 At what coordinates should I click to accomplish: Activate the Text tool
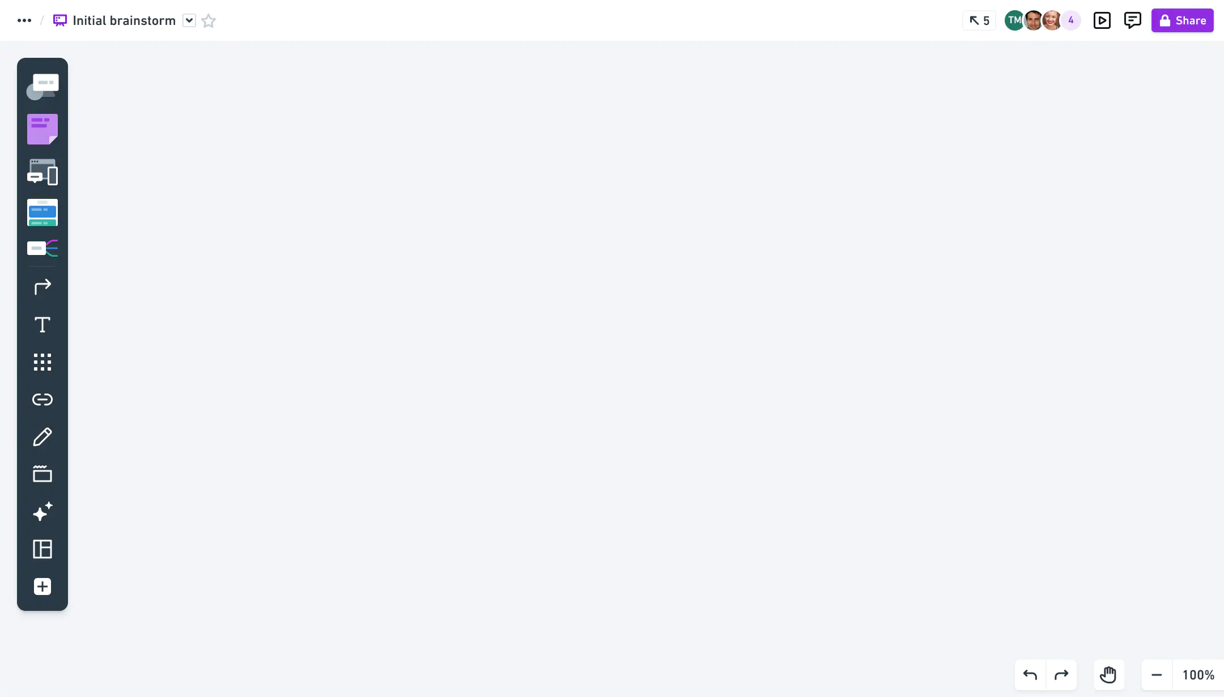coord(42,325)
